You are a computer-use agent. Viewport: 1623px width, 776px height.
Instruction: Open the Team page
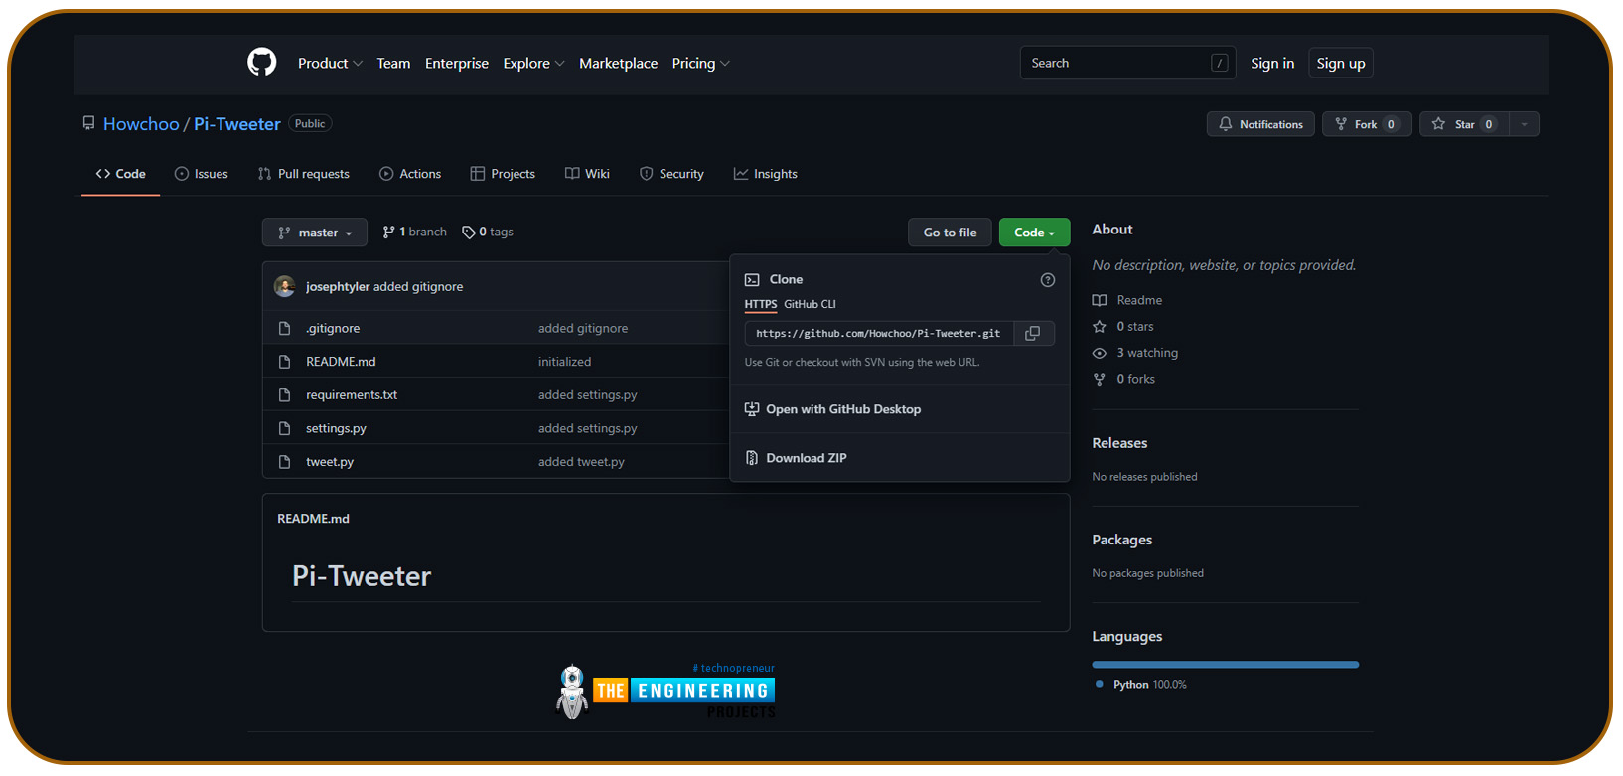(x=393, y=64)
